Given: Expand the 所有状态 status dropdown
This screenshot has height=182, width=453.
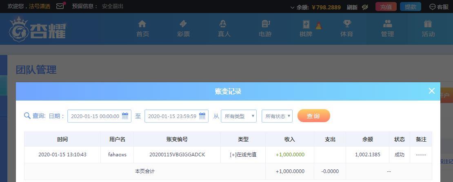Looking at the screenshot, I should 277,116.
